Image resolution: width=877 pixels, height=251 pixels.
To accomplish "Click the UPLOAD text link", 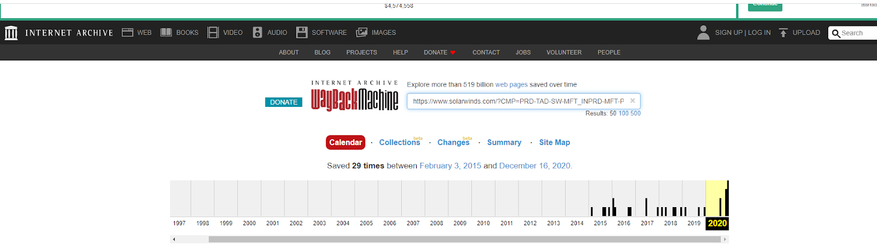I will (806, 33).
